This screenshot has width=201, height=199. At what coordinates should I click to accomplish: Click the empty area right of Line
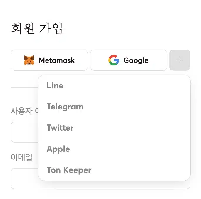click(127, 85)
